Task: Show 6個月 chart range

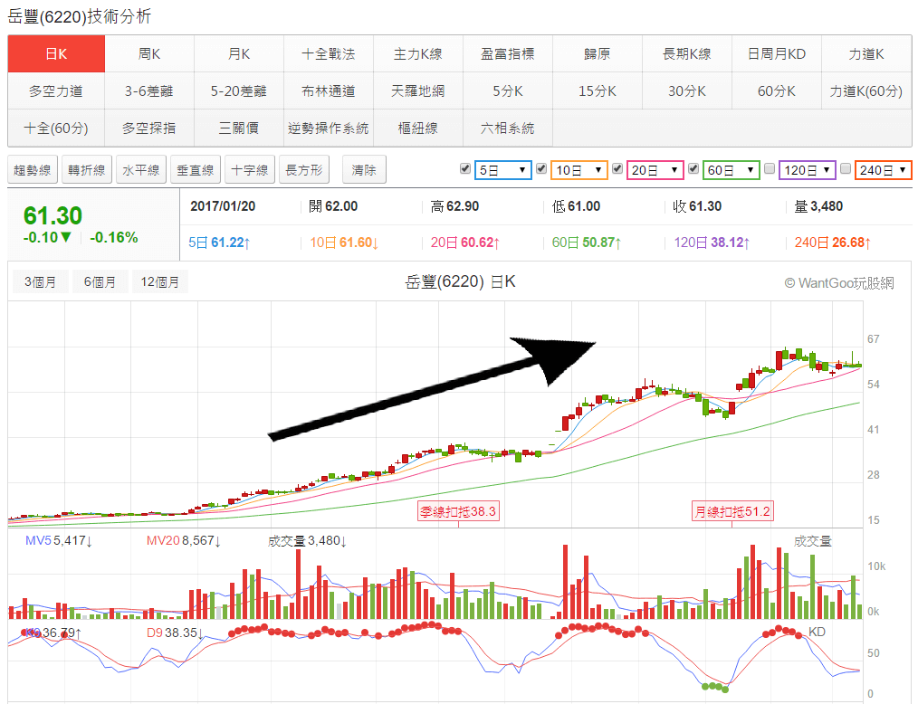Action: (100, 281)
